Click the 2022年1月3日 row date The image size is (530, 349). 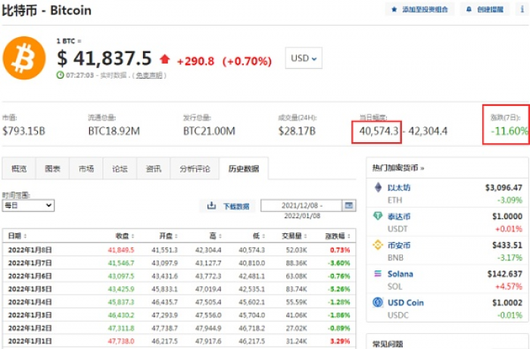click(x=30, y=315)
